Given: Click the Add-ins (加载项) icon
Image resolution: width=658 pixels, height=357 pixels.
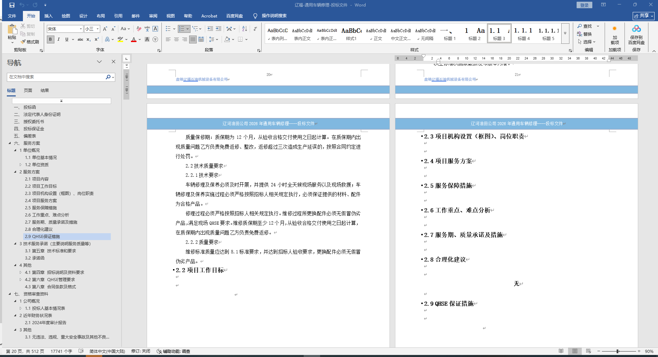Looking at the screenshot, I should [615, 29].
